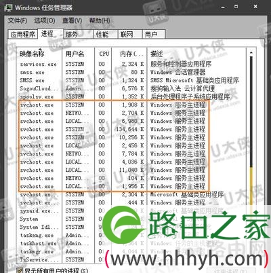271x273 pixels.
Task: Select svchost.exe row using 6,980 K
Action: tap(131, 121)
